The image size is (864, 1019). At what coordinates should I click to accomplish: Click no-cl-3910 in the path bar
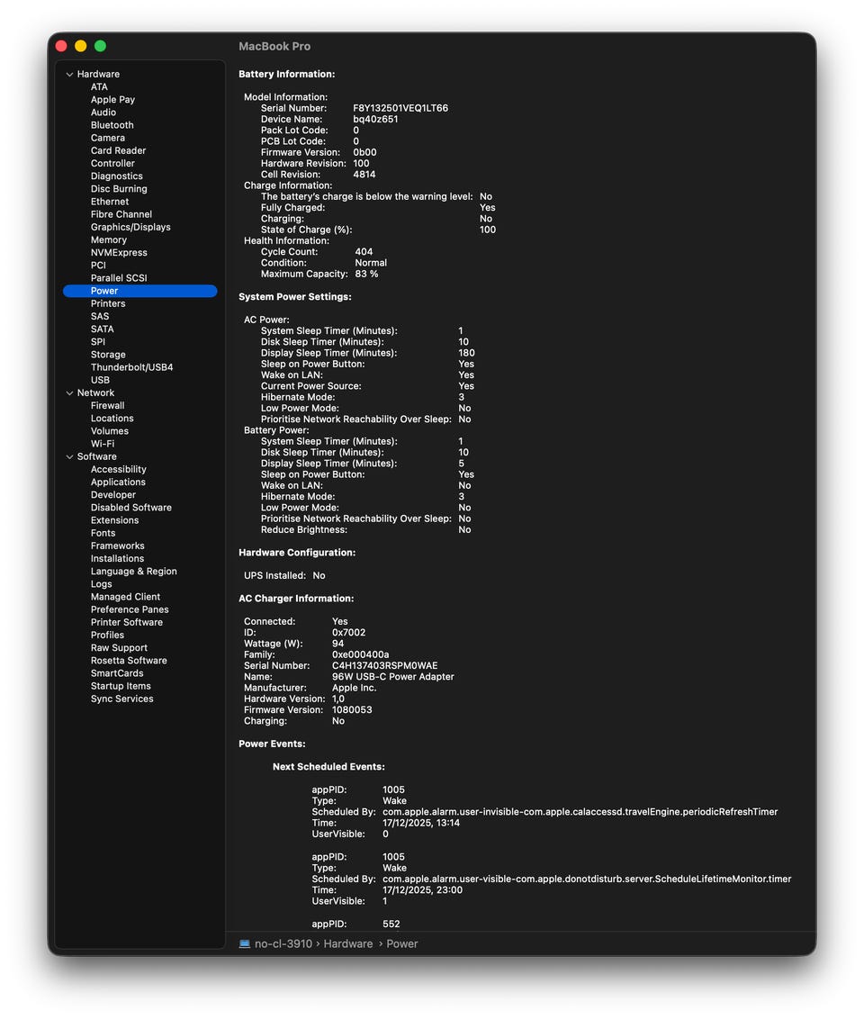[x=283, y=943]
